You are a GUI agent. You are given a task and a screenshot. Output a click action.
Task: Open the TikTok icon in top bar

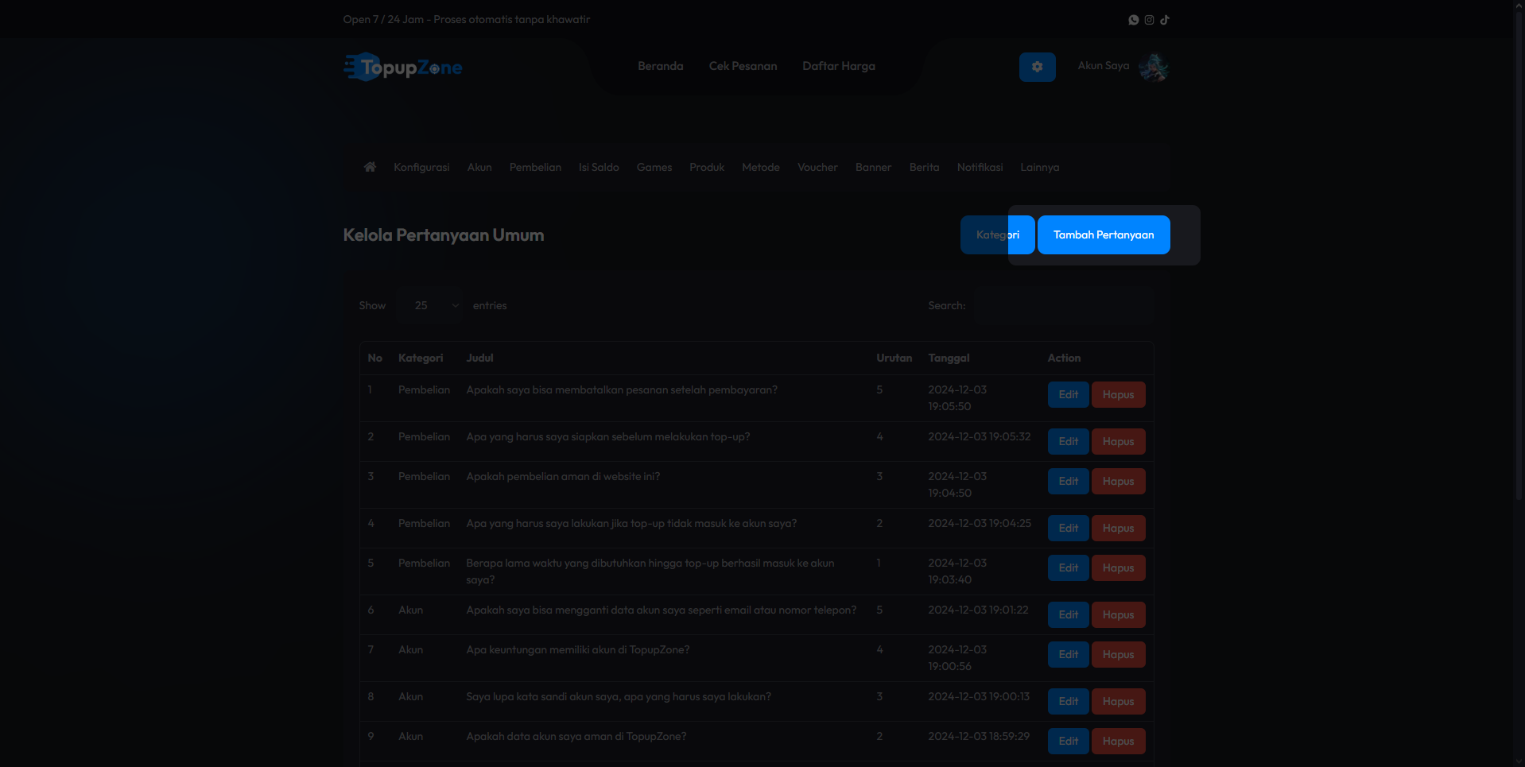pyautogui.click(x=1164, y=20)
